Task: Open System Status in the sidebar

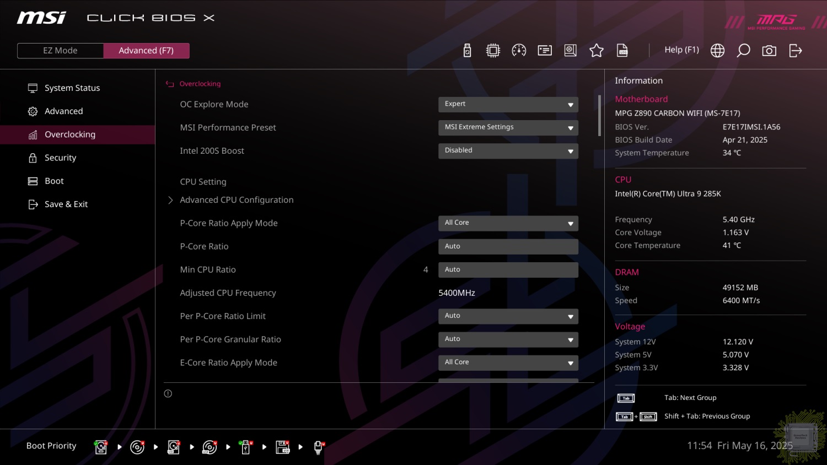Action: (78, 88)
